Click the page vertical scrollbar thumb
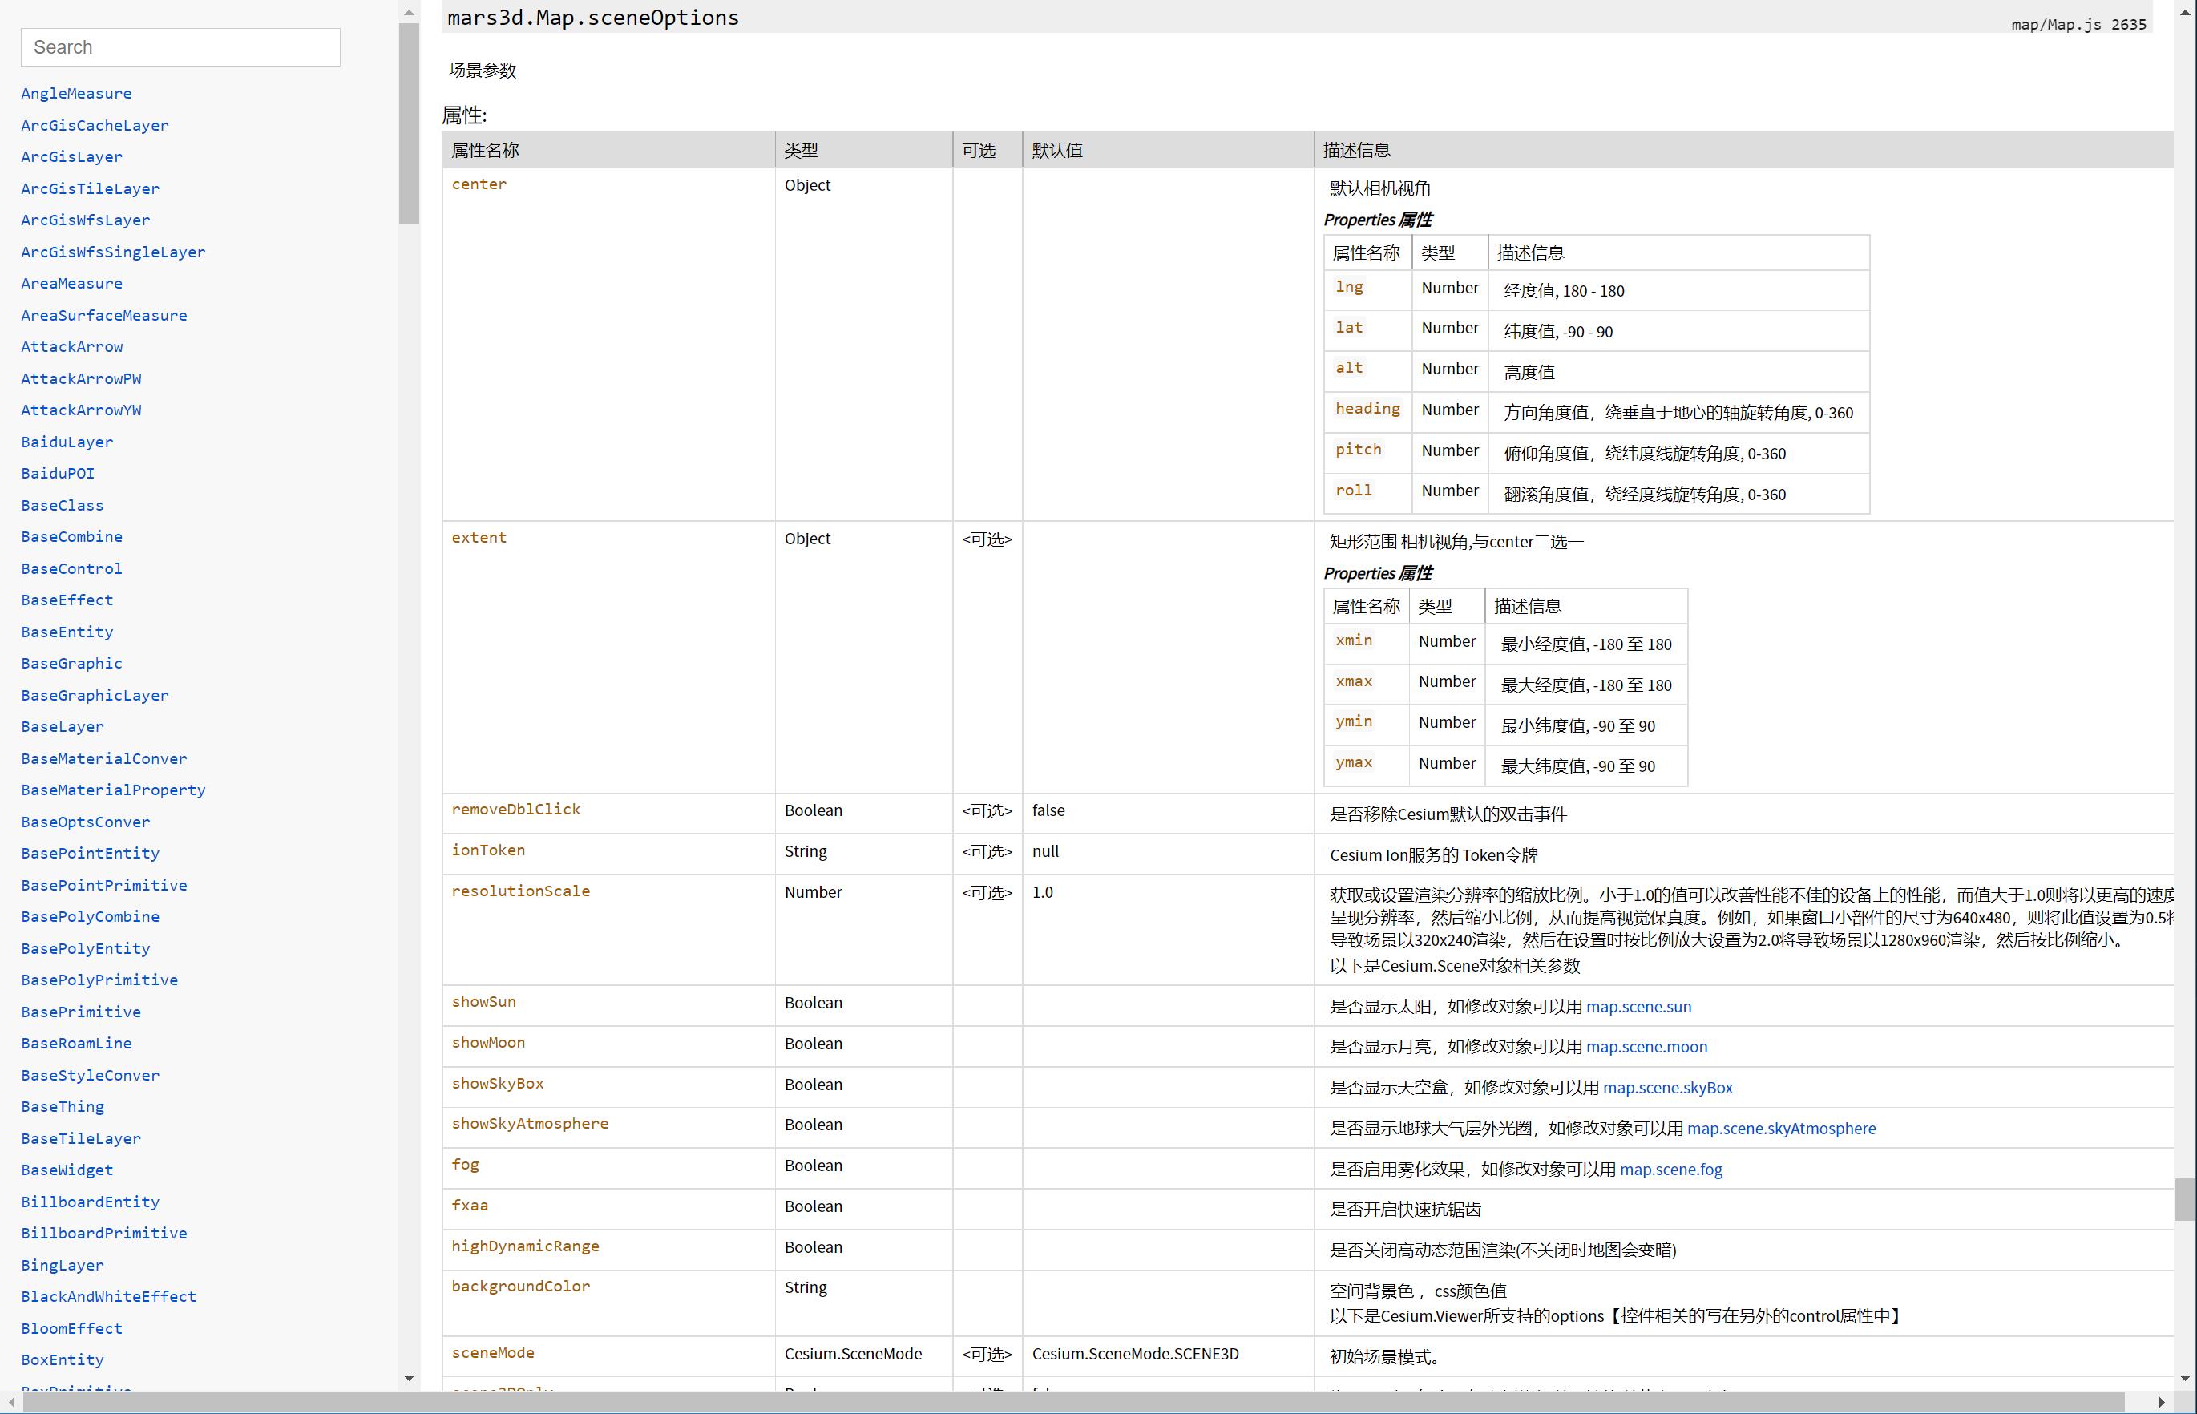2197x1414 pixels. click(2185, 1199)
